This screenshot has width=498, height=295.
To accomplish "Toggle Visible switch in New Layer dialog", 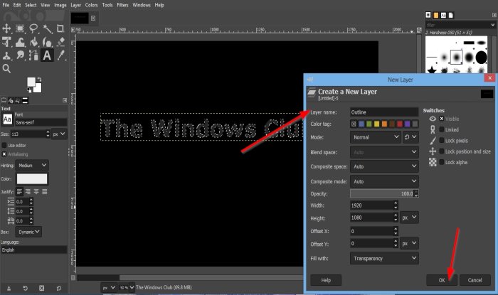I will click(x=442, y=119).
